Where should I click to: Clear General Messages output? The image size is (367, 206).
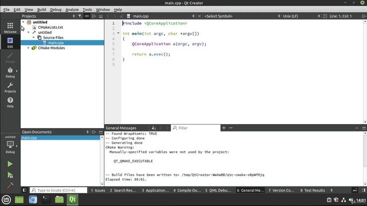pyautogui.click(x=154, y=128)
